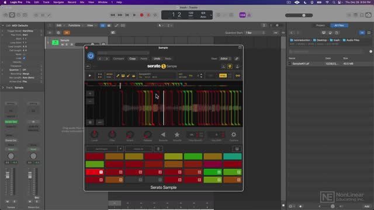Open the Functions dropdown in tracks area

pos(75,26)
